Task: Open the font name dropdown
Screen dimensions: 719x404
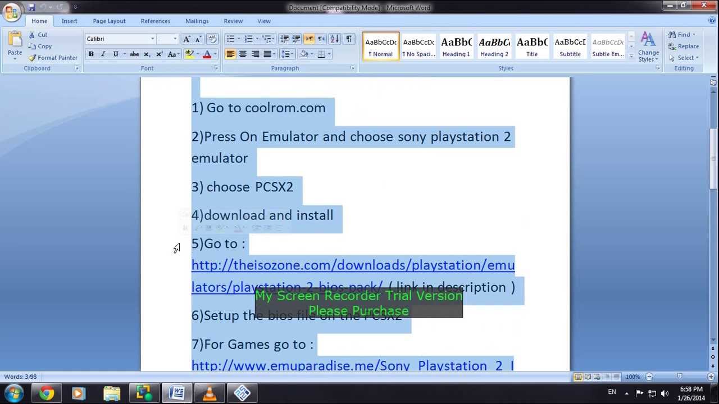Action: (152, 39)
